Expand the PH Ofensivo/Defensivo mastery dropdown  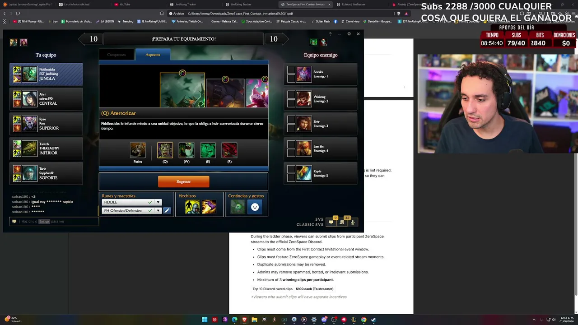pyautogui.click(x=158, y=211)
